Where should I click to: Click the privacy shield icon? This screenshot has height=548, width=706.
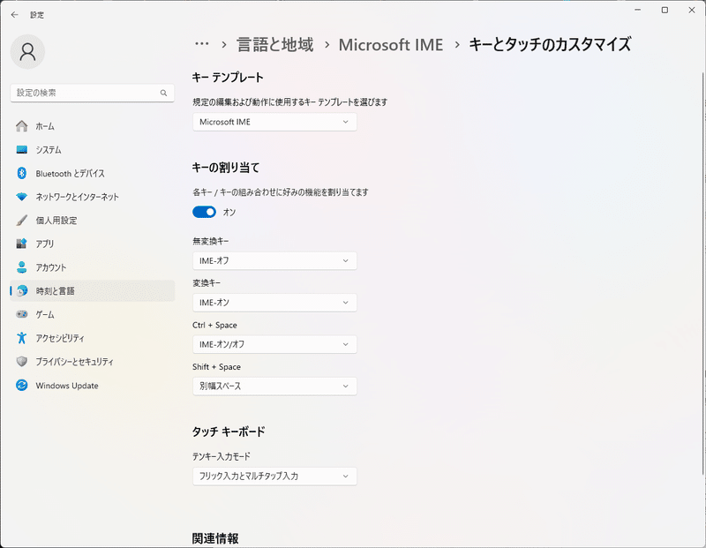tap(21, 361)
